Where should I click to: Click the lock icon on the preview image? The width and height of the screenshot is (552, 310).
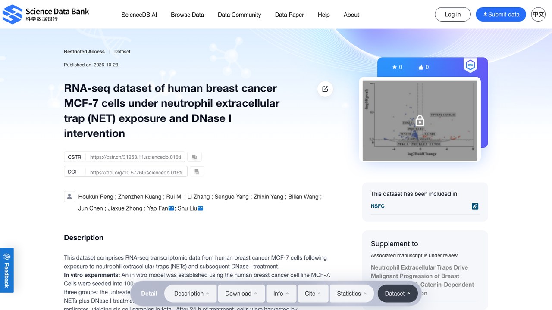[x=420, y=120]
